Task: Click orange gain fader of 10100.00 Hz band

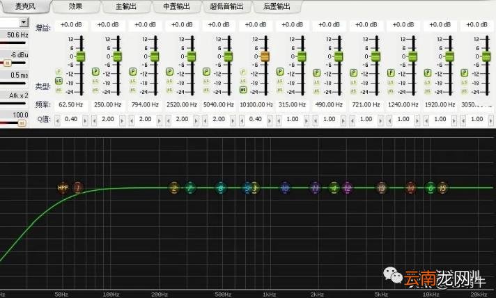Action: [265, 56]
